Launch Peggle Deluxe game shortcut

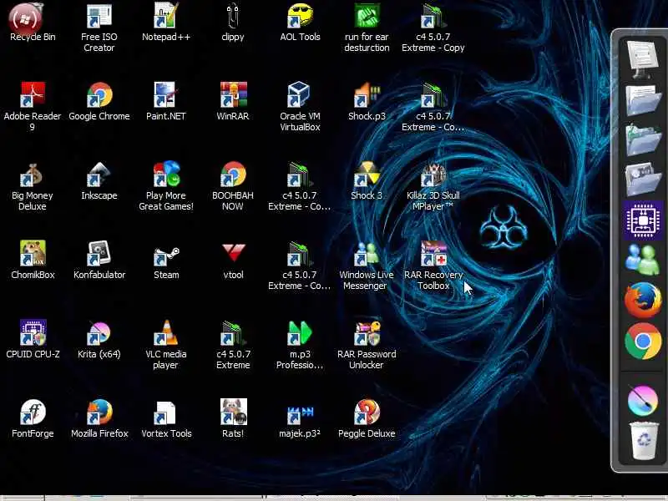coord(367,412)
